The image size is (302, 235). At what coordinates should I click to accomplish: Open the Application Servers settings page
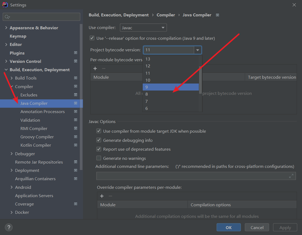tap(34, 196)
